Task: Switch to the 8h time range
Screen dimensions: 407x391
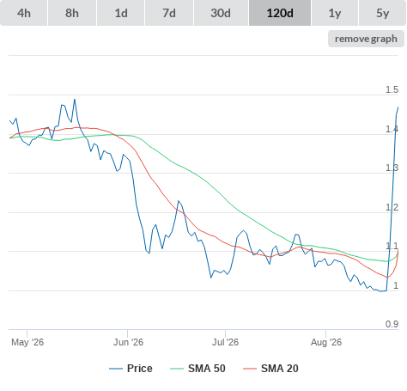Action: click(72, 13)
